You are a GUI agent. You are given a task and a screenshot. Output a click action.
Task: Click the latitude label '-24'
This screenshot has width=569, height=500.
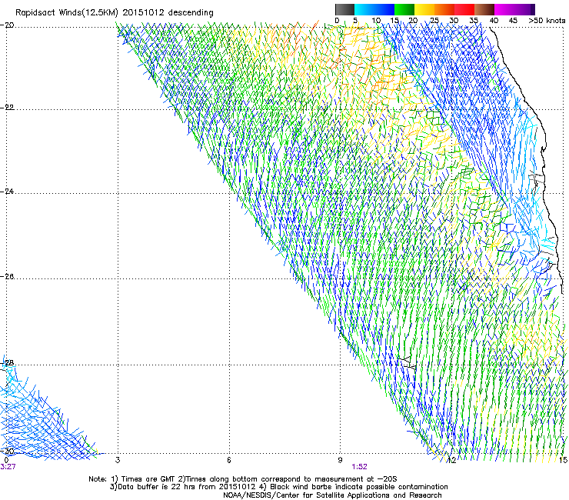click(x=7, y=191)
